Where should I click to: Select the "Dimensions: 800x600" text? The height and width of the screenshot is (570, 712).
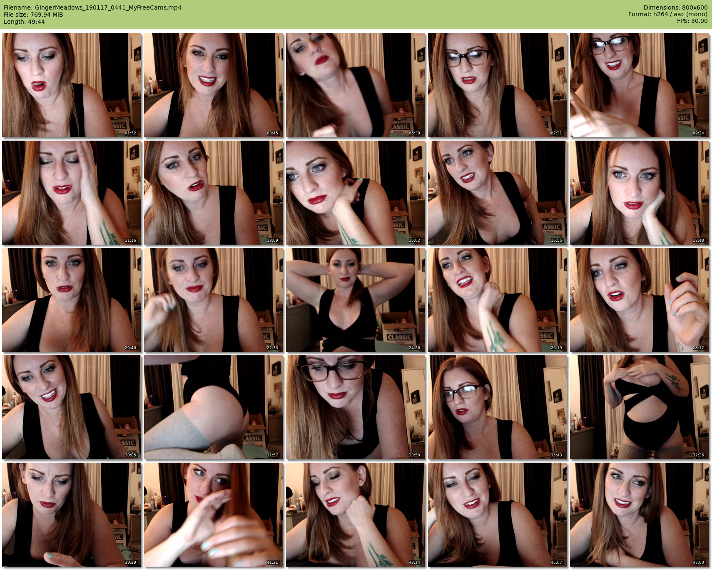[x=675, y=7]
